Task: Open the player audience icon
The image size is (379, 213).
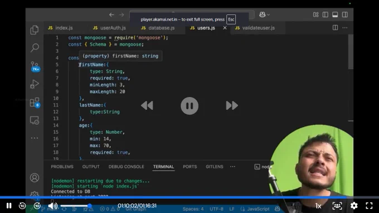Action: tap(337, 206)
